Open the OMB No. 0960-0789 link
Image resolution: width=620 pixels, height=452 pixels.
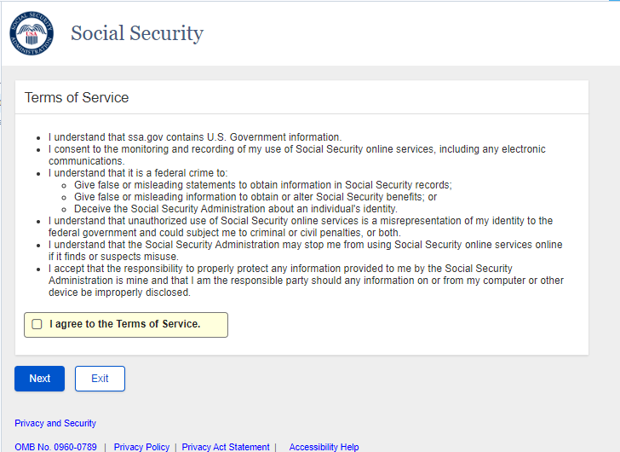coord(55,447)
